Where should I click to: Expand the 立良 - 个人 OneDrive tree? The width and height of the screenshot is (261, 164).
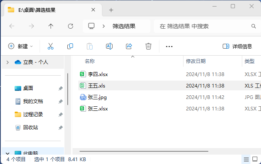pos(8,62)
